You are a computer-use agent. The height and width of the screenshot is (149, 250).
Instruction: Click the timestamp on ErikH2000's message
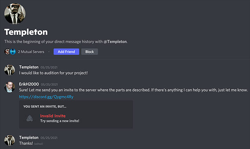[50, 85]
